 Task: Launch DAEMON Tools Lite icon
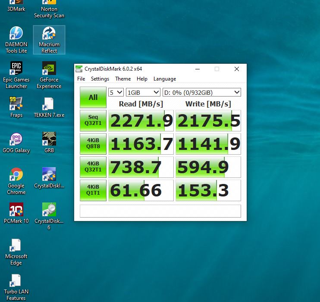pos(16,40)
